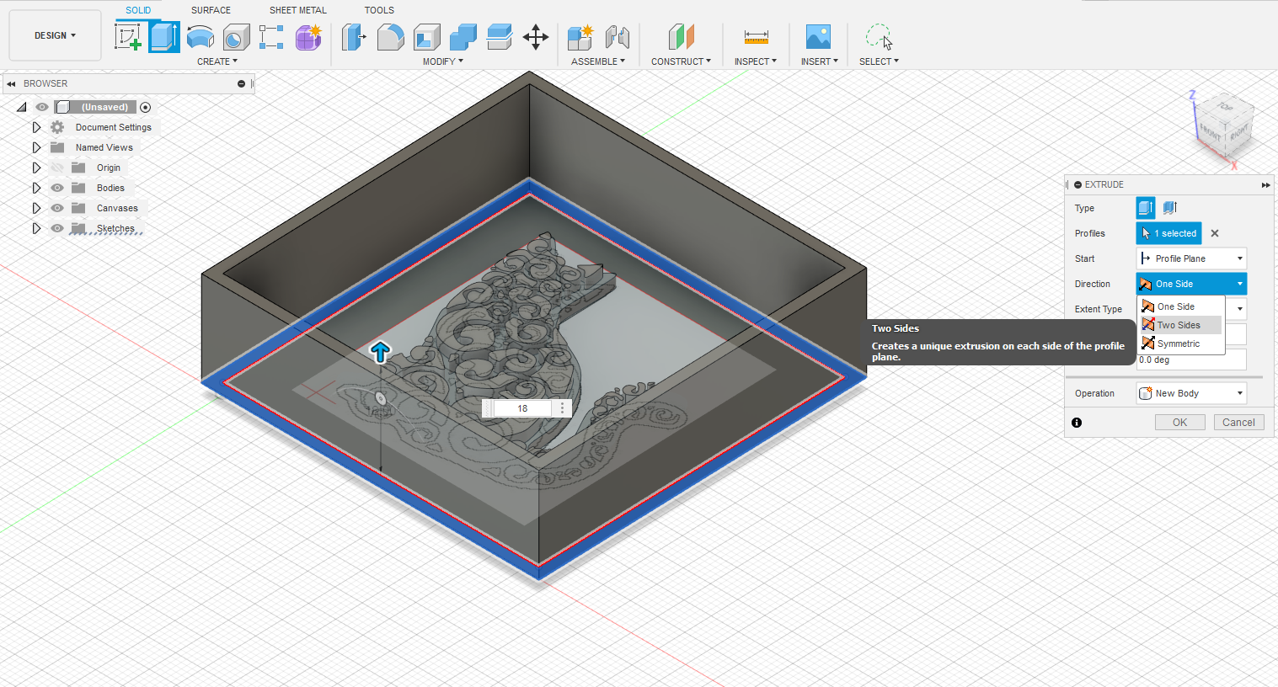The image size is (1278, 687).
Task: Activate the Extrude tool in toolbar
Action: (164, 37)
